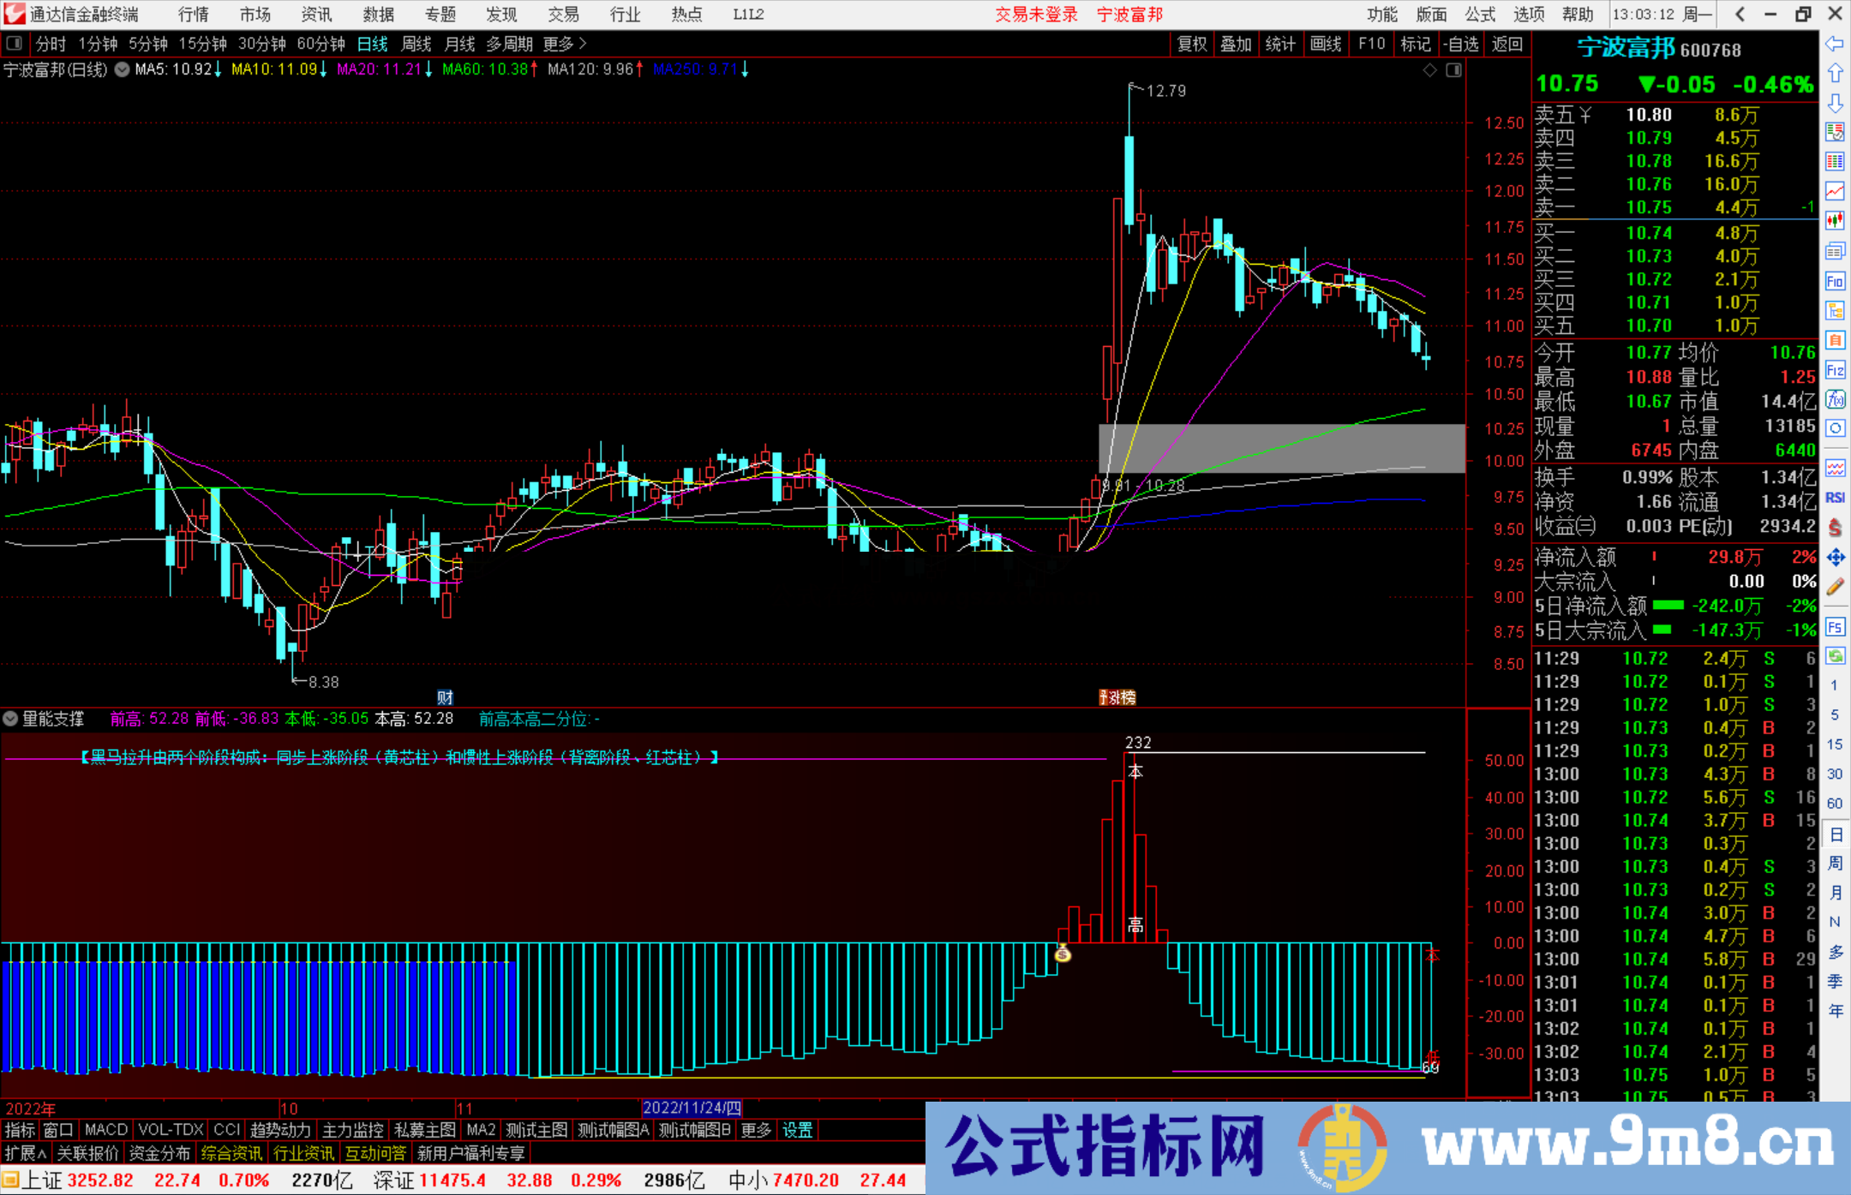Switch to the 周线 weekly chart tab
Viewport: 1851px width, 1195px height.
416,44
